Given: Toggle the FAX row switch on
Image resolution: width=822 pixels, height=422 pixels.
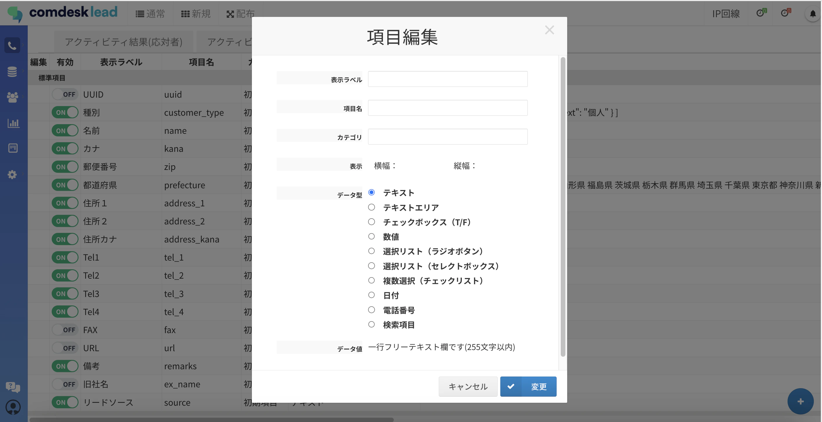Looking at the screenshot, I should point(65,330).
